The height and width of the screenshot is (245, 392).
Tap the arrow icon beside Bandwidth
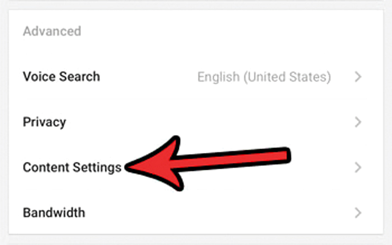[x=358, y=213]
